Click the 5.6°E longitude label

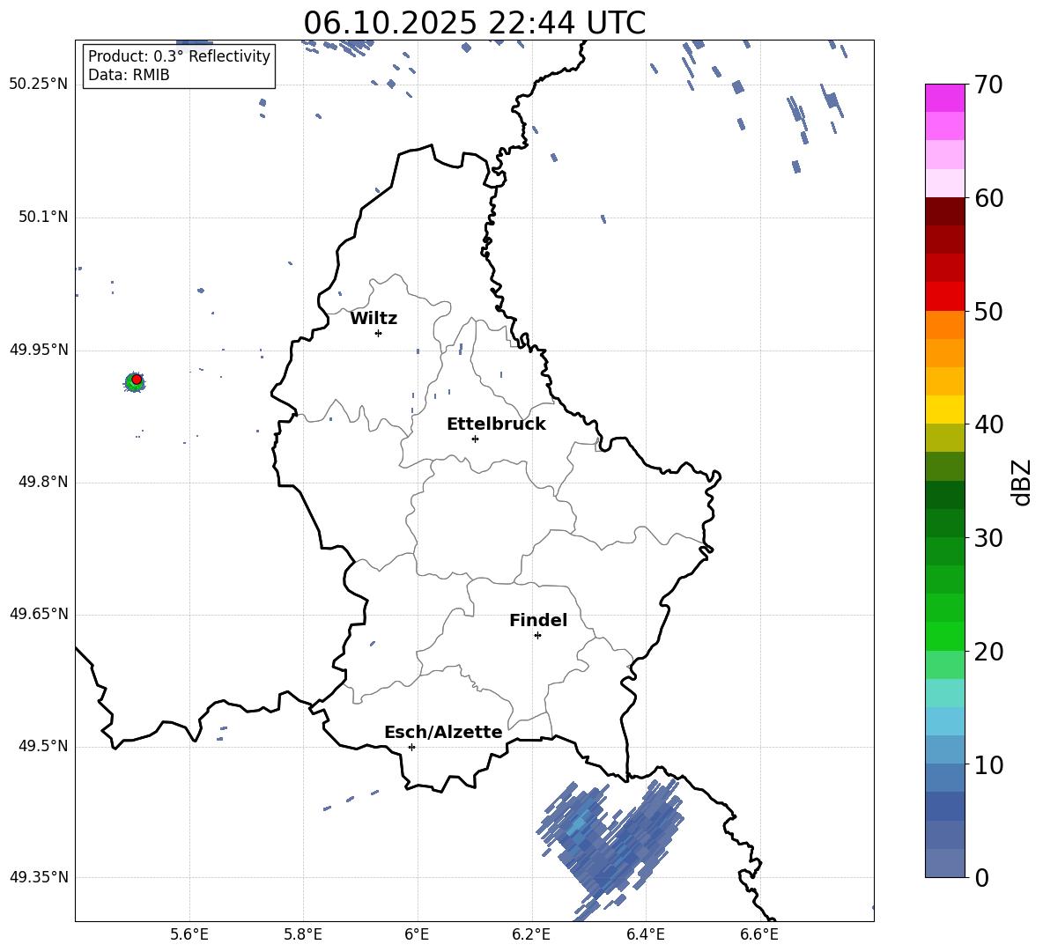click(189, 934)
